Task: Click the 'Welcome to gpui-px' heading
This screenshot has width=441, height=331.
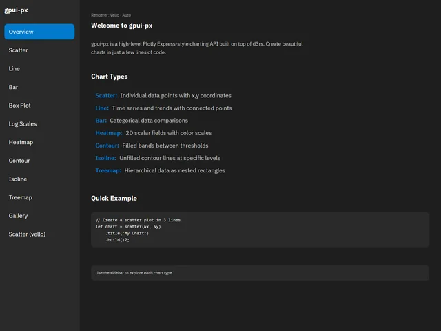Action: [x=121, y=26]
